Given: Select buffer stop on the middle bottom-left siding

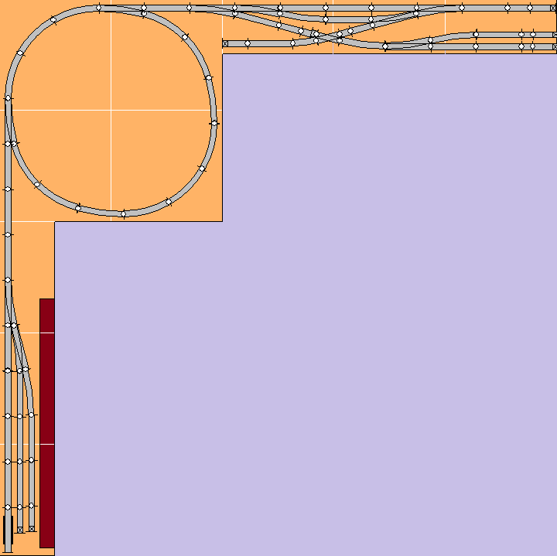Looking at the screenshot, I should point(20,530).
